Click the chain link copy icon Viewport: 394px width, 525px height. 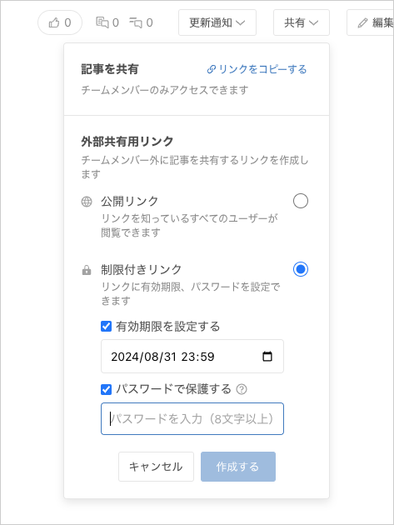[x=212, y=69]
